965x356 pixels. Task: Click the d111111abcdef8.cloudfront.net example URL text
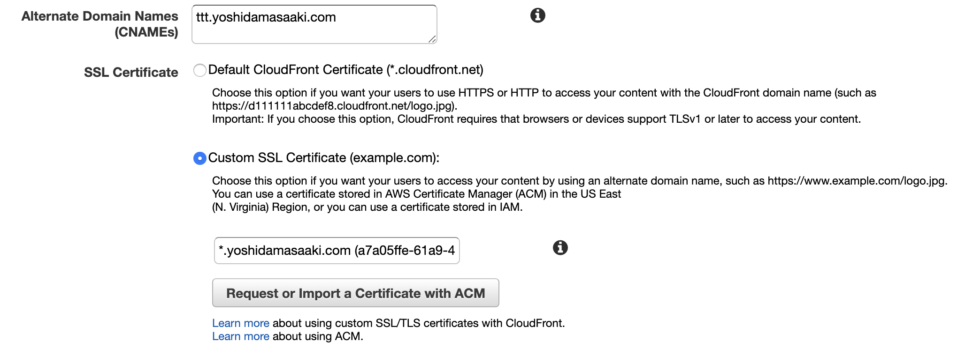click(x=335, y=106)
